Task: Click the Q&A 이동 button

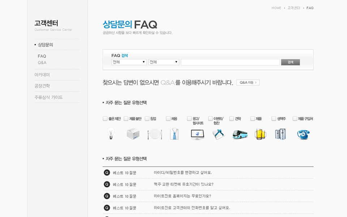Action: coord(248,82)
